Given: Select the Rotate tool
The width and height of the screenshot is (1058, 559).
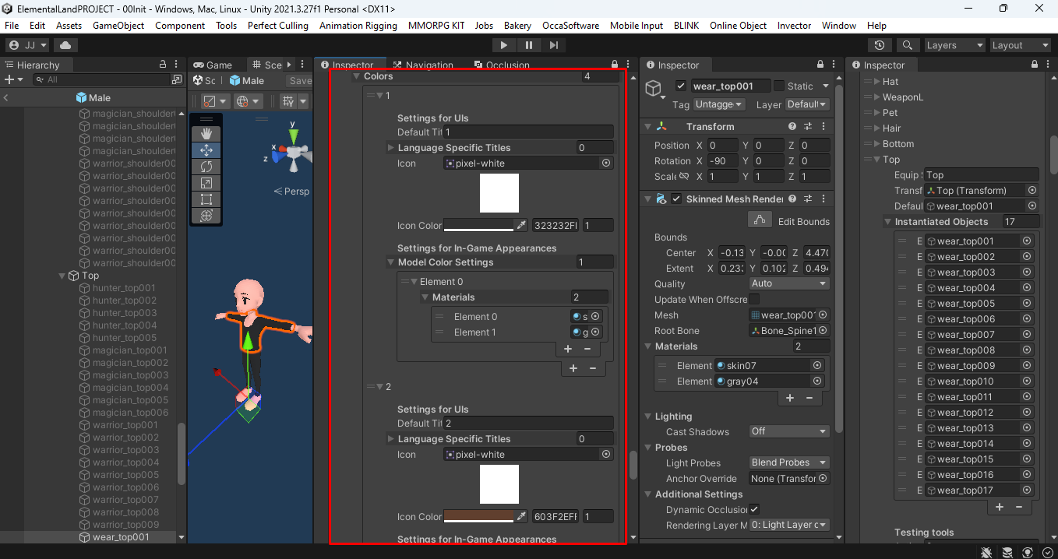Looking at the screenshot, I should coord(206,166).
